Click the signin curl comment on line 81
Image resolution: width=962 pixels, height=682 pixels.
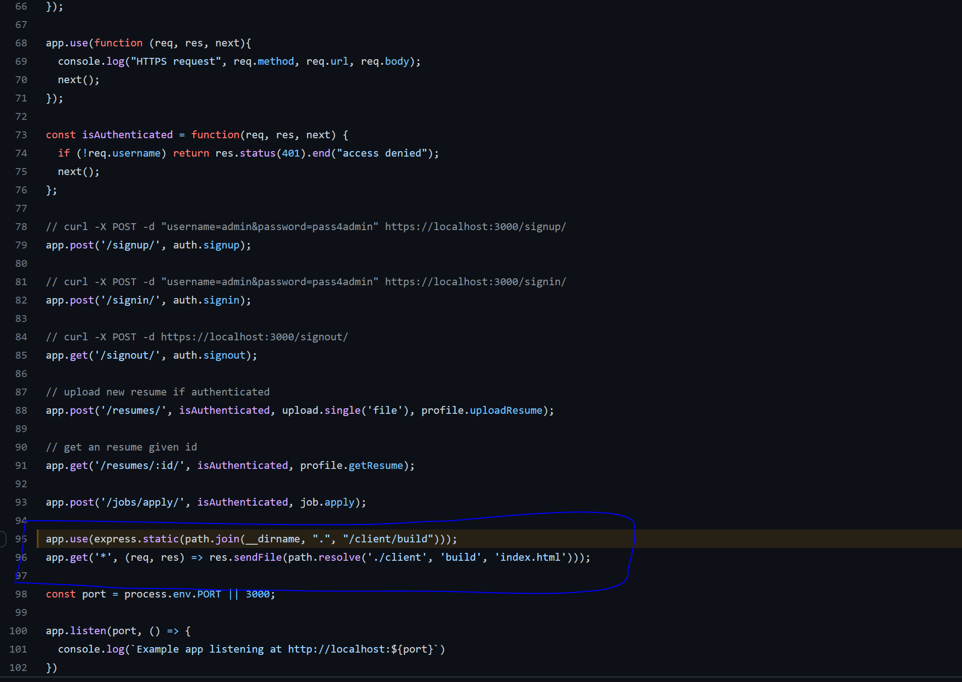pyautogui.click(x=306, y=282)
